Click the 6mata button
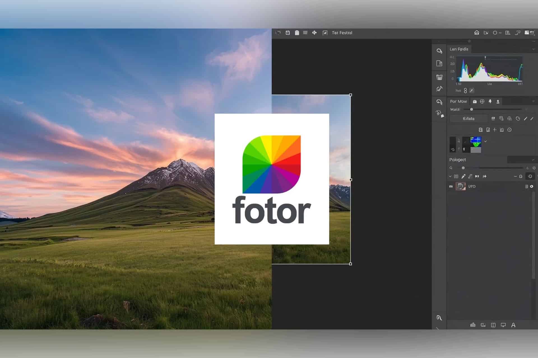The image size is (538, 358). pyautogui.click(x=469, y=119)
